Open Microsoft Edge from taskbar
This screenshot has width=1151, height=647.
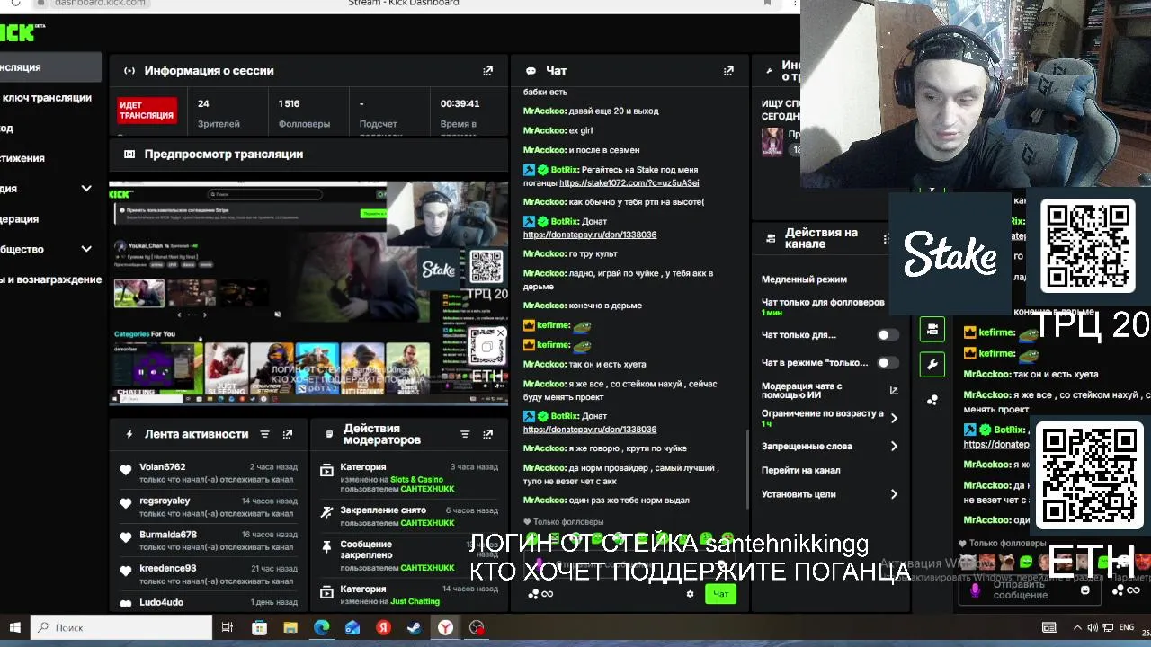click(x=321, y=627)
